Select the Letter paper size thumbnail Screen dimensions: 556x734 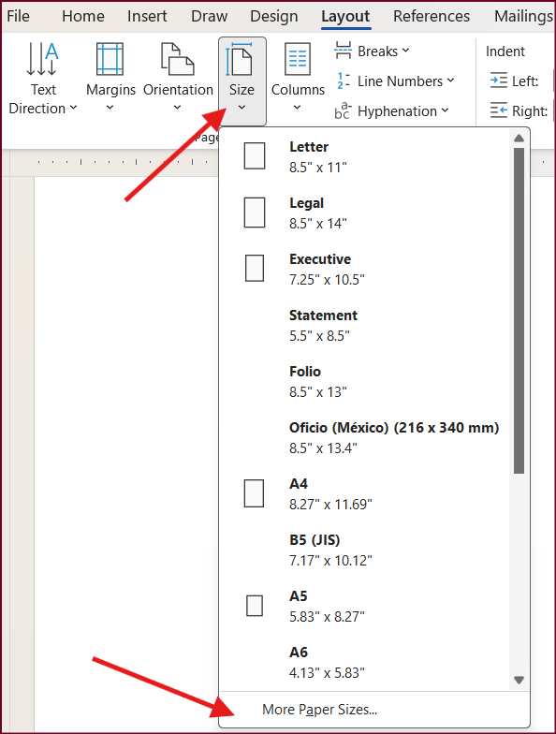click(255, 155)
